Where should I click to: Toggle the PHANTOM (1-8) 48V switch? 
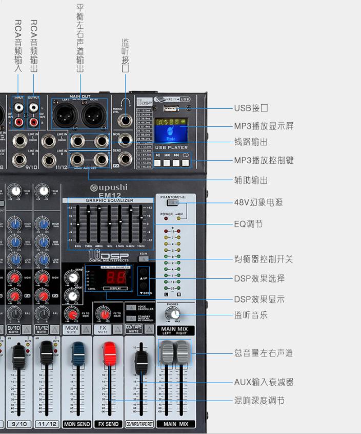click(x=173, y=202)
